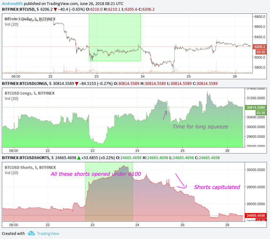
Task: Open the TradingView link at the bottom
Action: point(48,233)
